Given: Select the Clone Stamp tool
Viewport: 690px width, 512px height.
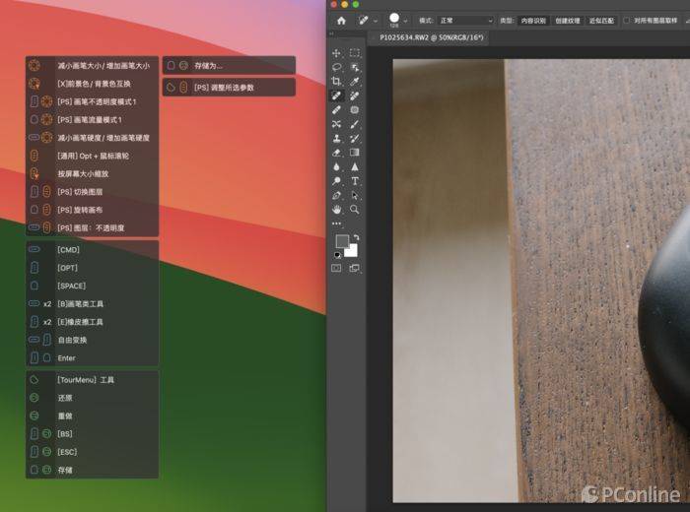Looking at the screenshot, I should 337,139.
